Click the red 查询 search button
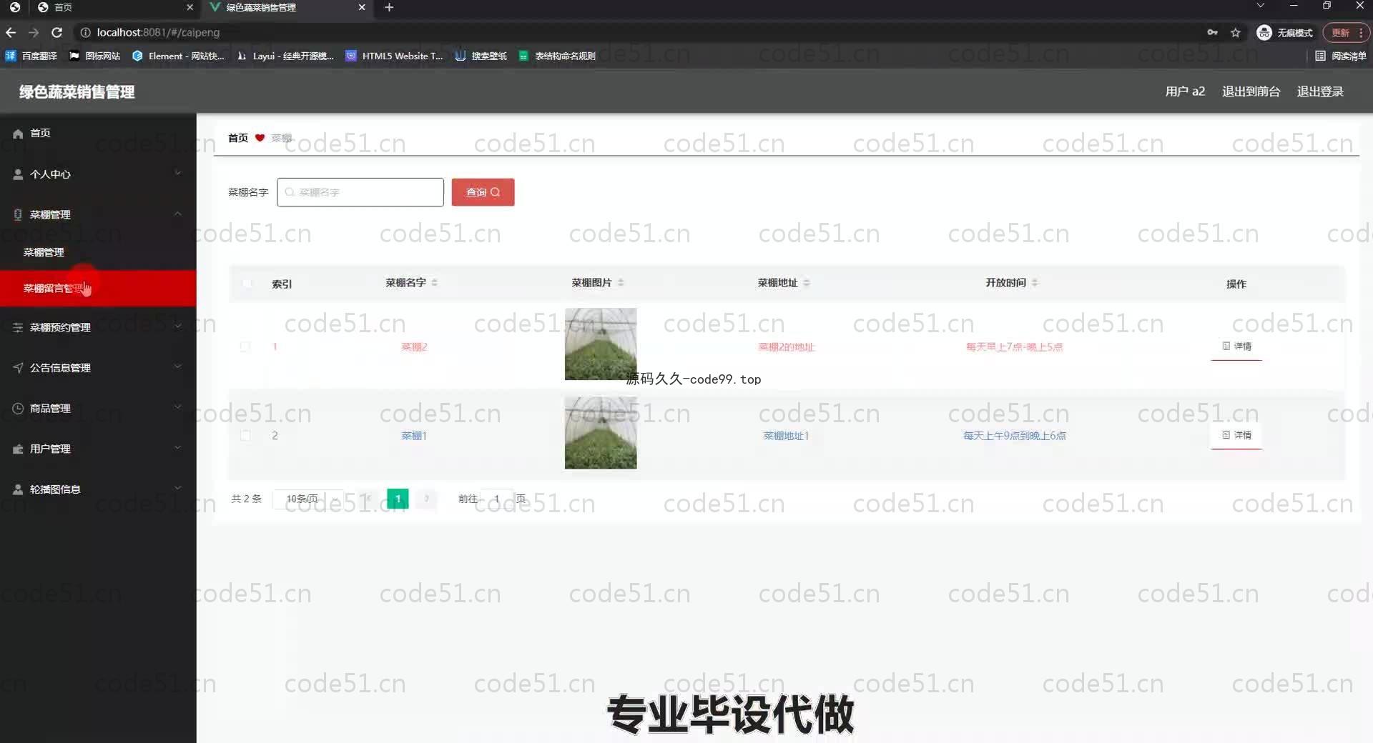This screenshot has height=743, width=1373. coord(483,192)
